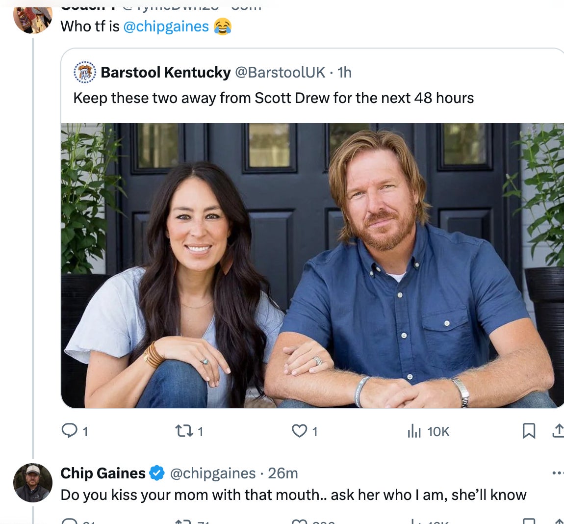Open the quoted tweet's 1h timestamp

(x=345, y=73)
